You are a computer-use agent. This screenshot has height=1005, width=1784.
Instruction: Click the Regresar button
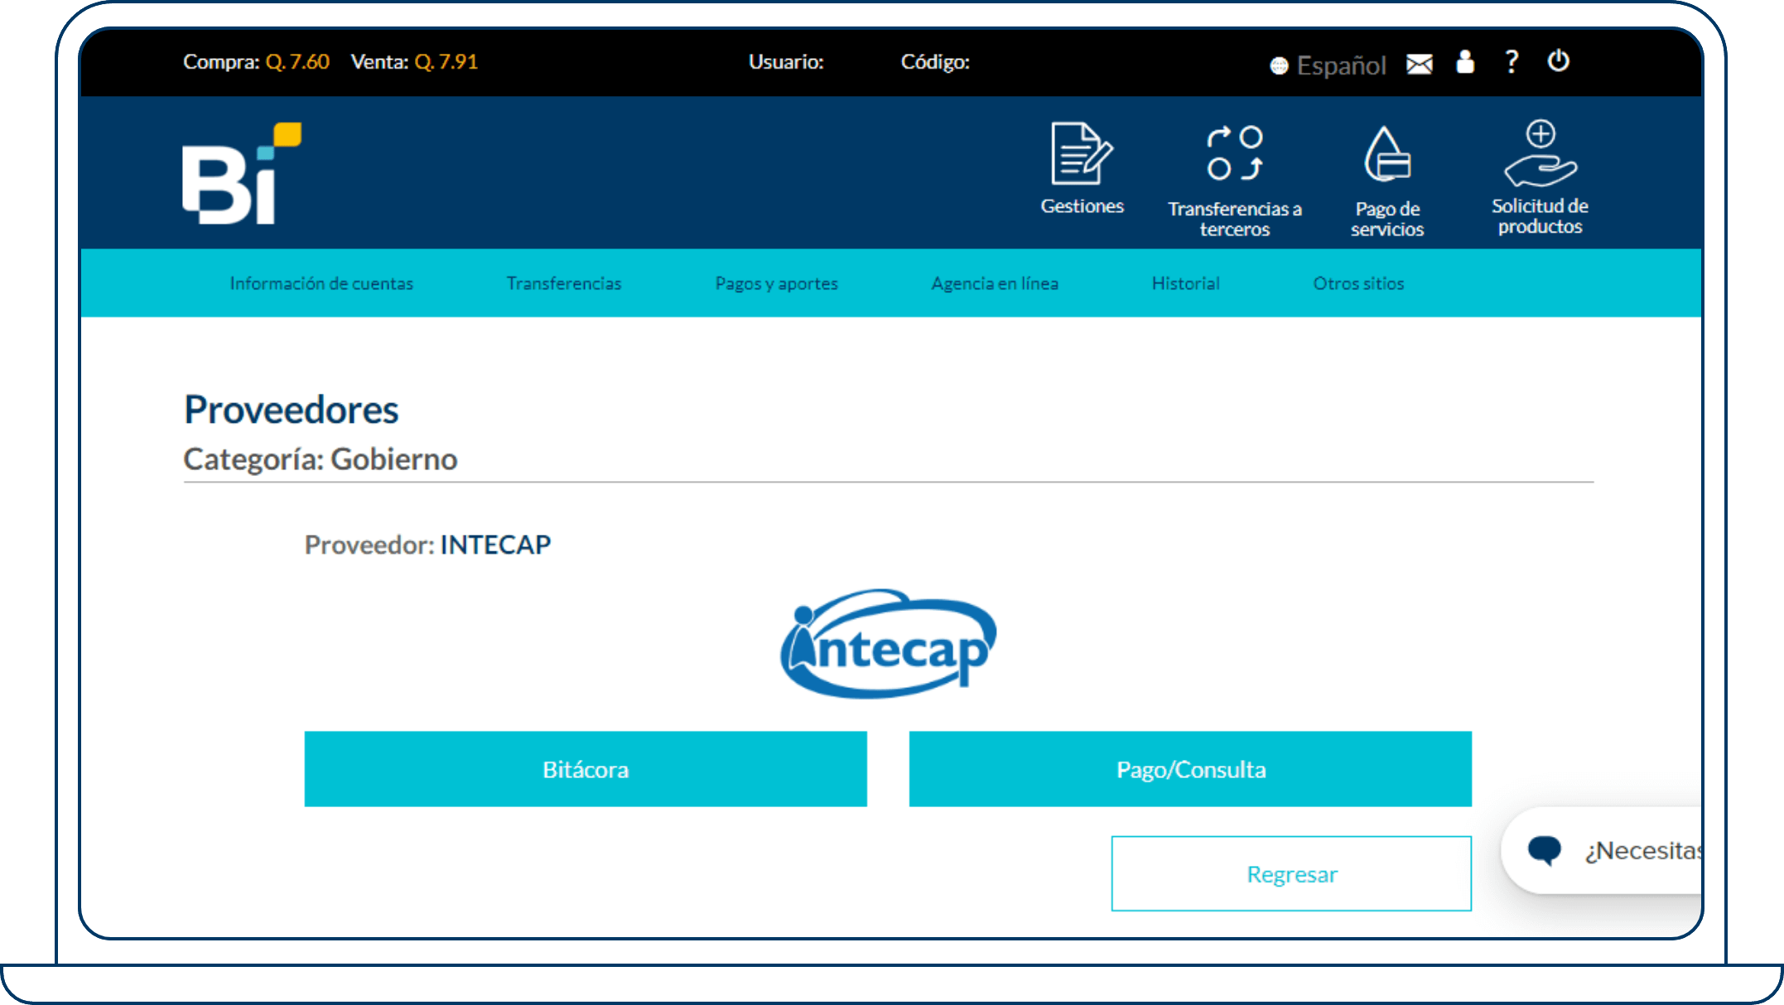coord(1291,873)
